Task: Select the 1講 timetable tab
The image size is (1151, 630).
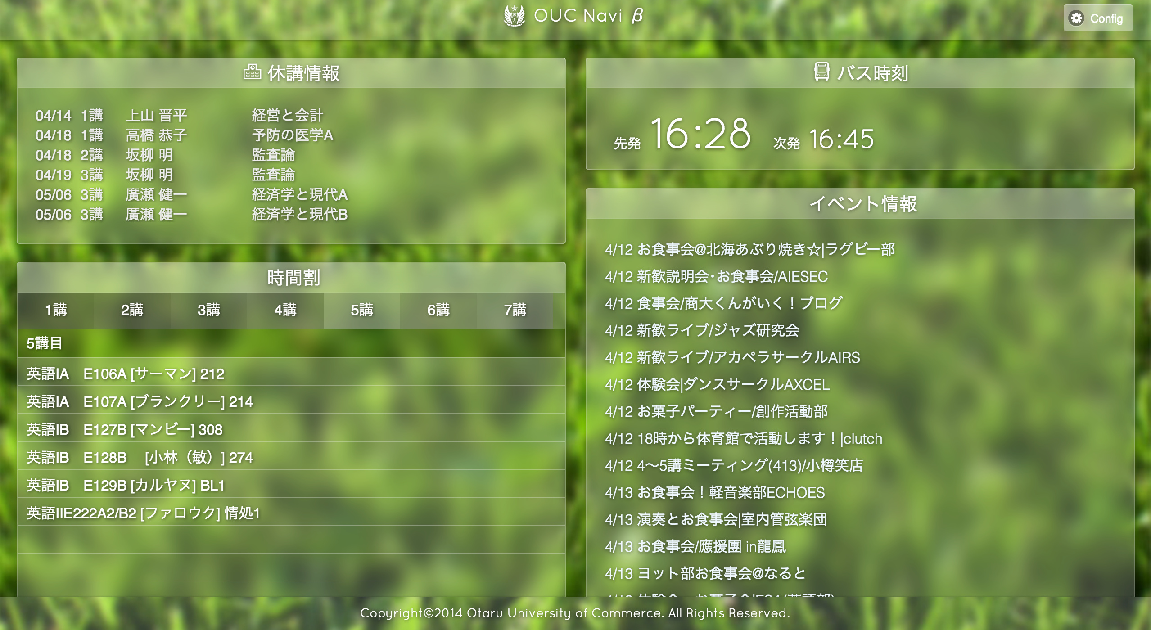Action: (x=56, y=310)
